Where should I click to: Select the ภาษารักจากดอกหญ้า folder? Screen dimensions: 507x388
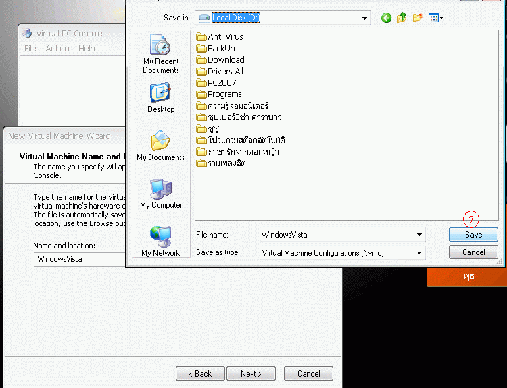pos(238,152)
